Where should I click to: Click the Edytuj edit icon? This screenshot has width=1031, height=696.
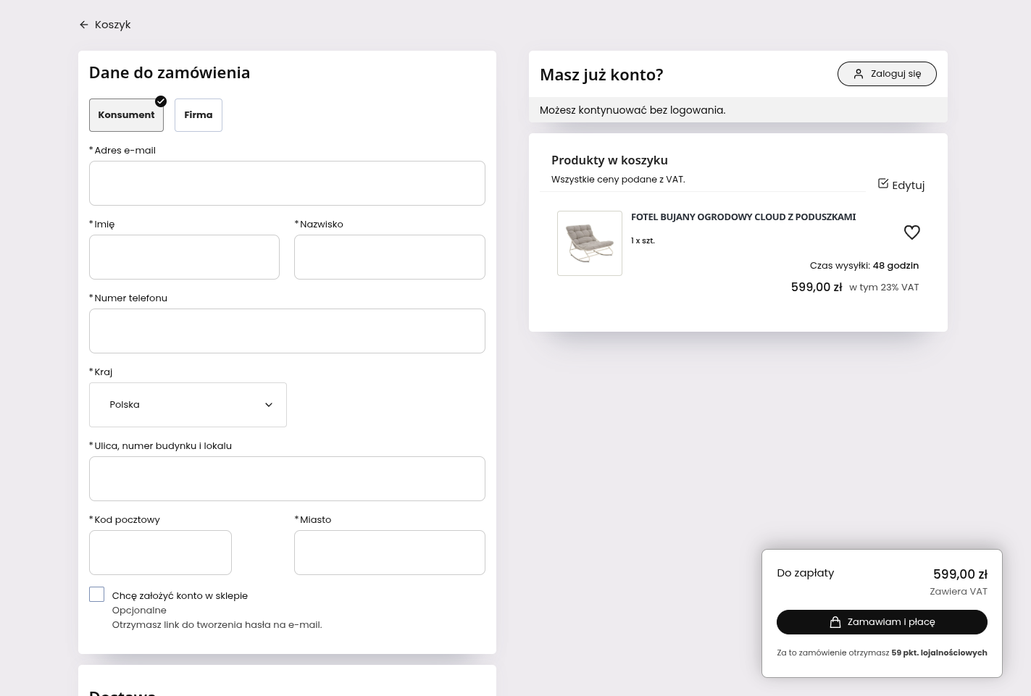coord(883,183)
